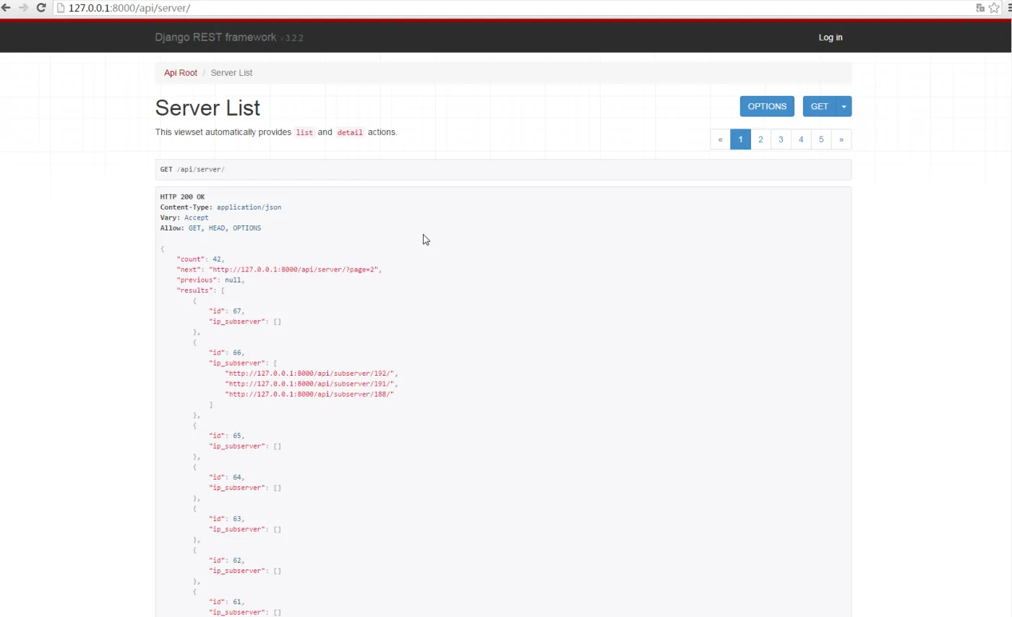Click the browser forward arrow

(24, 8)
